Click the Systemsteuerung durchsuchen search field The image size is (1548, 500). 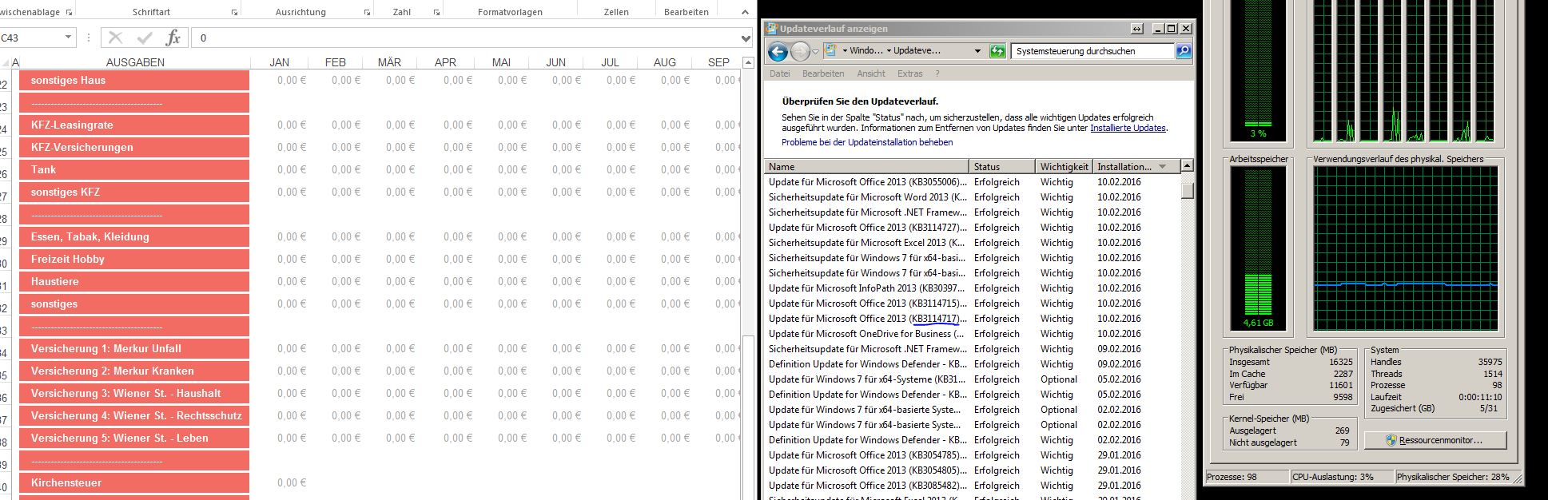1092,51
